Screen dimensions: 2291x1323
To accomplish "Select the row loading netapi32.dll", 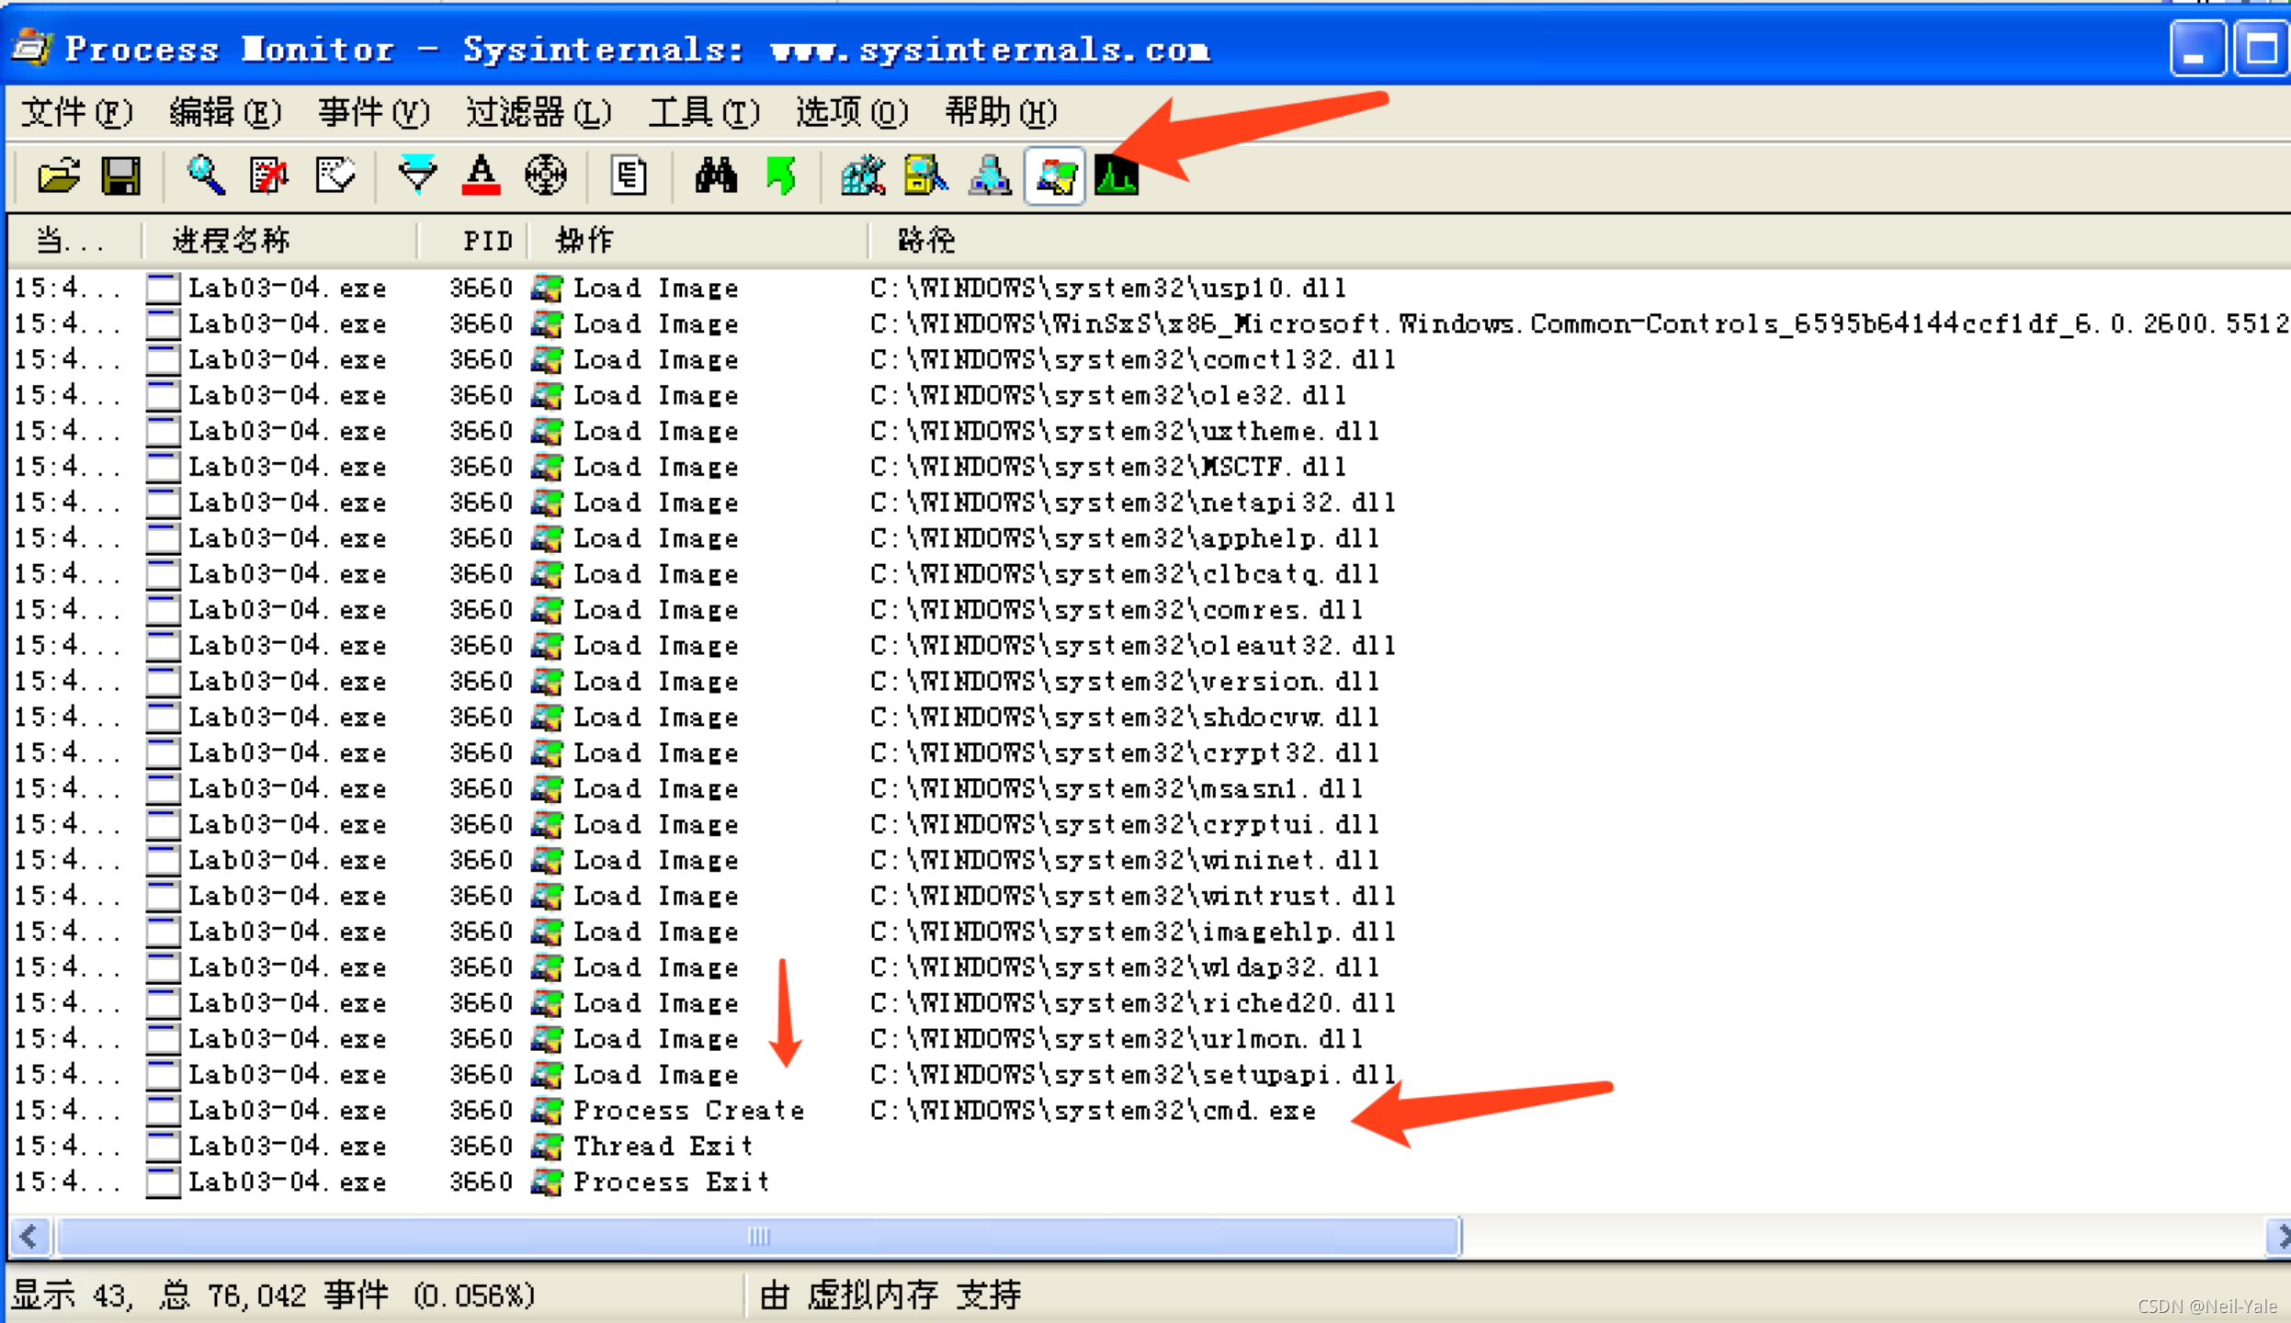I will (x=1149, y=503).
